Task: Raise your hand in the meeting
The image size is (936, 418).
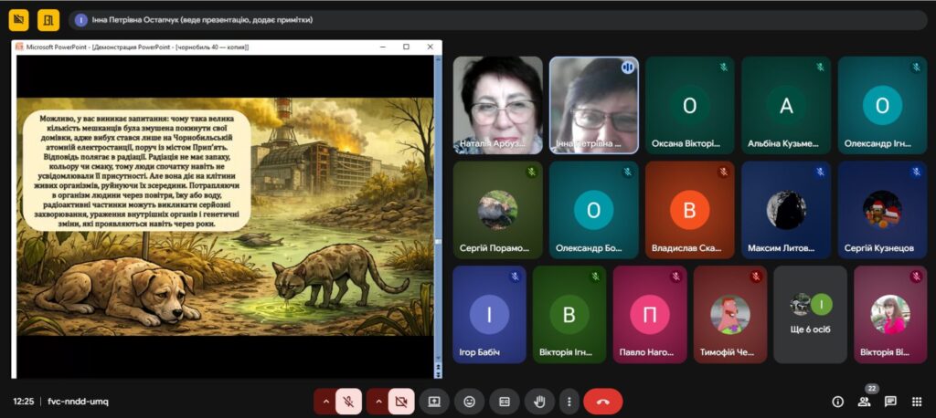Action: pos(539,402)
